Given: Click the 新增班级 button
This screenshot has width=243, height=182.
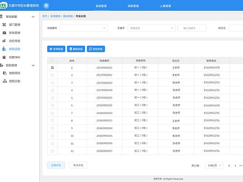Looking at the screenshot, I should (x=56, y=49).
